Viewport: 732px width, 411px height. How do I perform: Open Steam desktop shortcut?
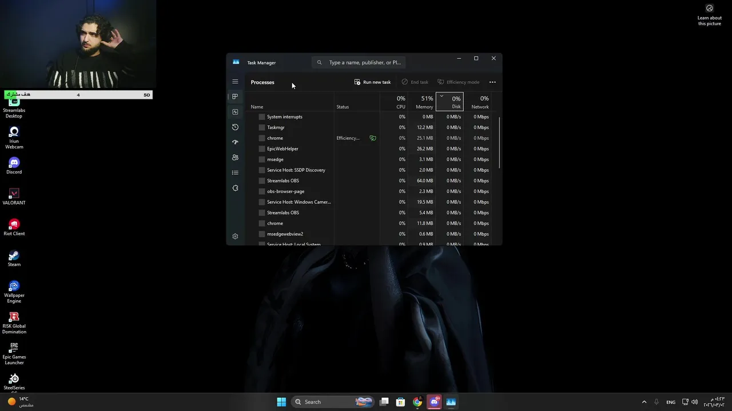point(14,259)
